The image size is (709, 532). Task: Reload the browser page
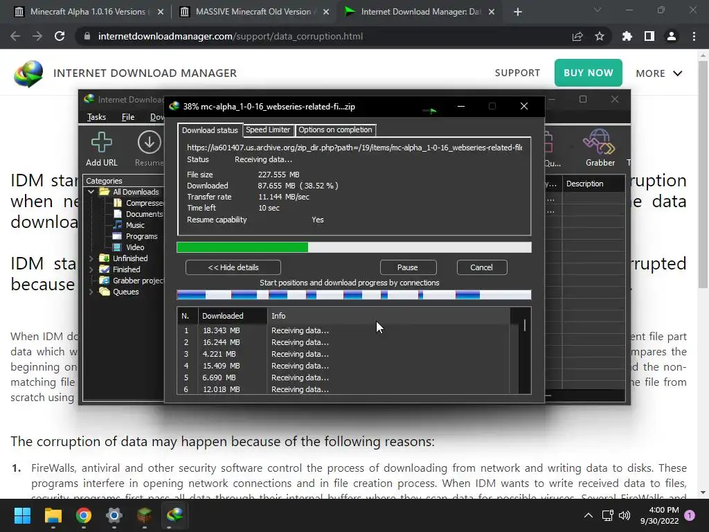60,36
